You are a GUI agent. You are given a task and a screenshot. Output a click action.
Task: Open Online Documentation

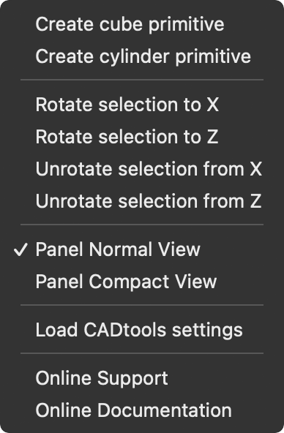142,410
